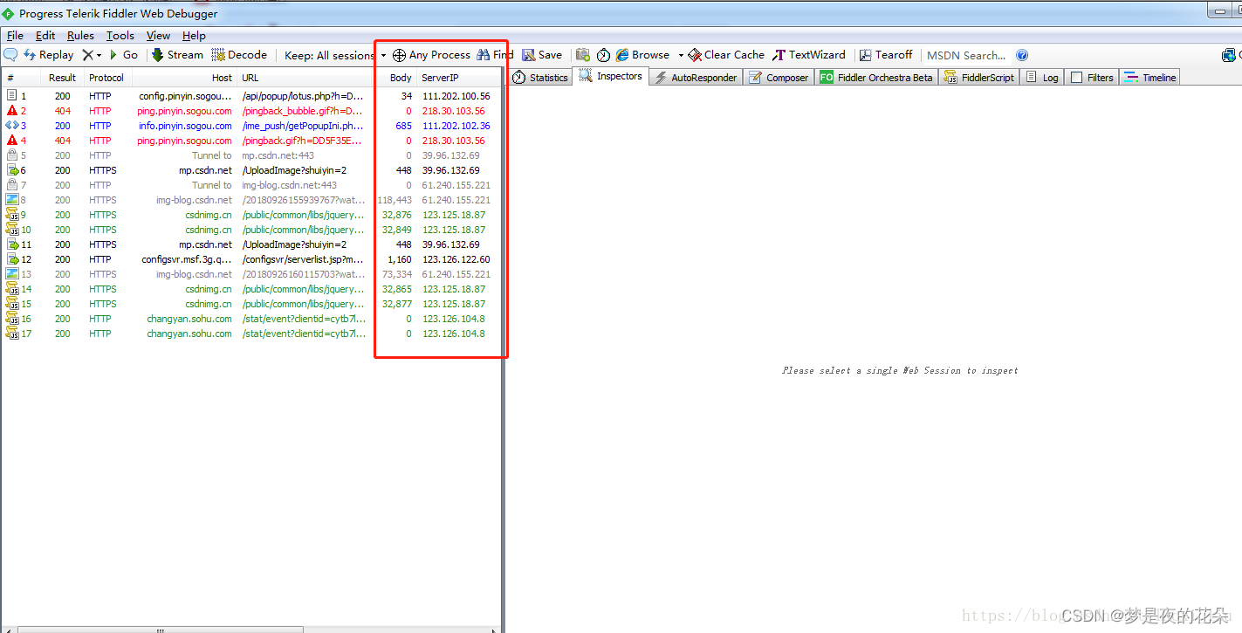1242x633 pixels.
Task: Select session 4 red warning icon
Action: point(12,141)
